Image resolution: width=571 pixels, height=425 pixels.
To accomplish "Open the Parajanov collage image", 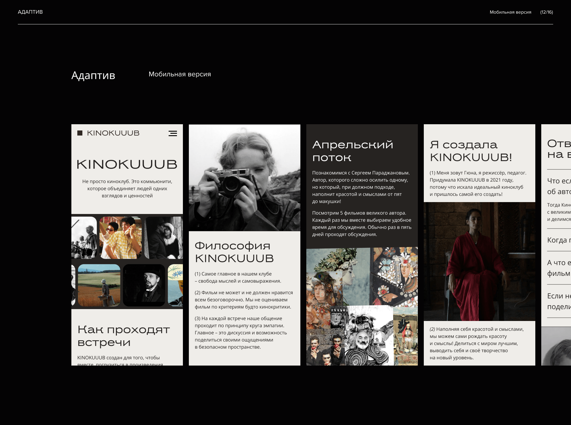I will [362, 306].
